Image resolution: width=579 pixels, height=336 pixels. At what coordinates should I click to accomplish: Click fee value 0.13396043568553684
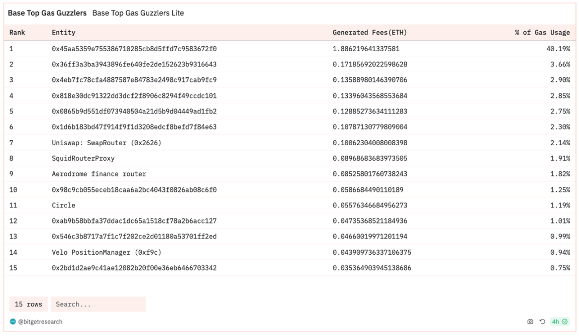(x=370, y=95)
